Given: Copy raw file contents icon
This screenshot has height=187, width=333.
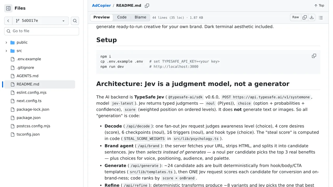Looking at the screenshot, I should click(x=305, y=17).
